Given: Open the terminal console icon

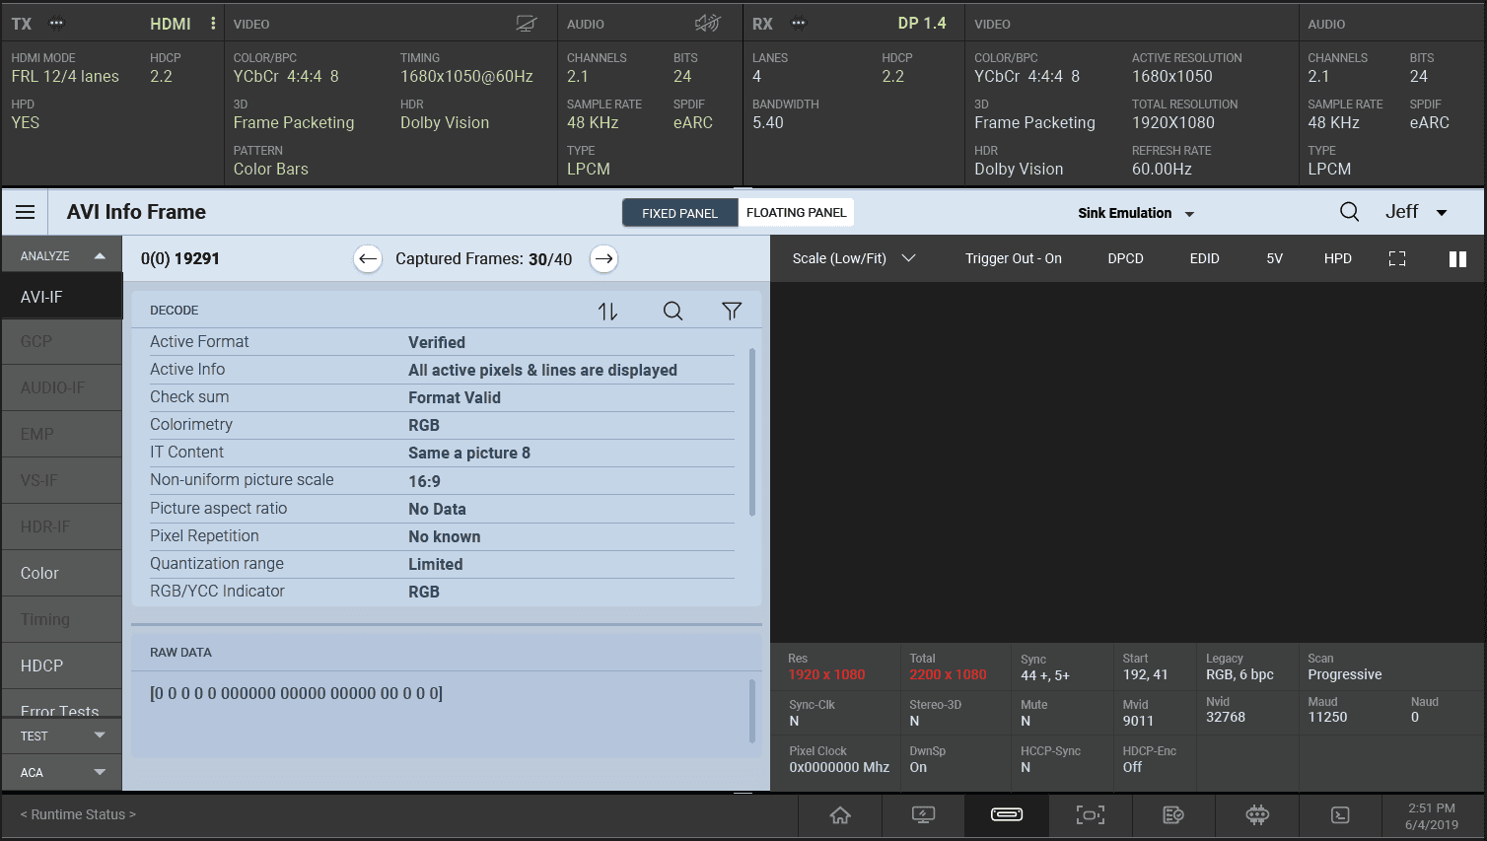Looking at the screenshot, I should point(1340,814).
